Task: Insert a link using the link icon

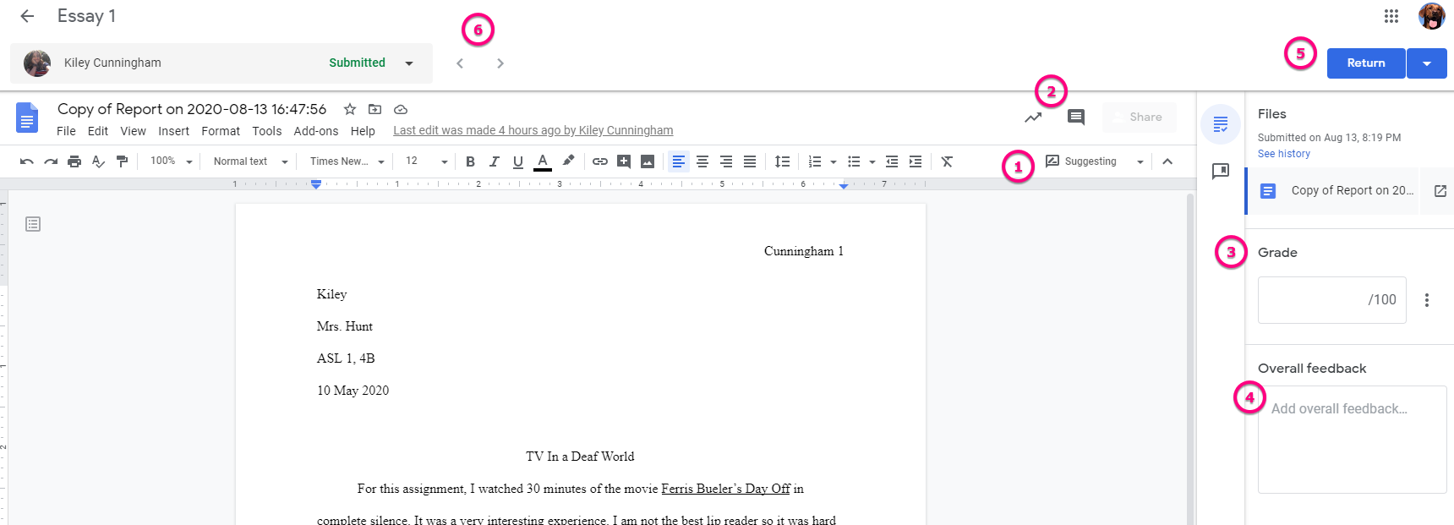Action: 599,161
